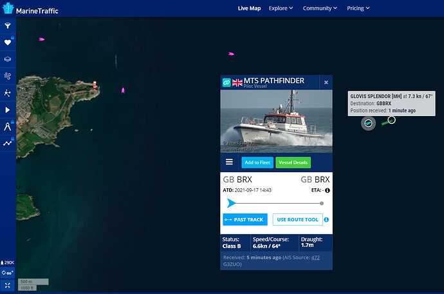Open the Live Map tab
Viewport: 444px width, 294px height.
pos(249,8)
